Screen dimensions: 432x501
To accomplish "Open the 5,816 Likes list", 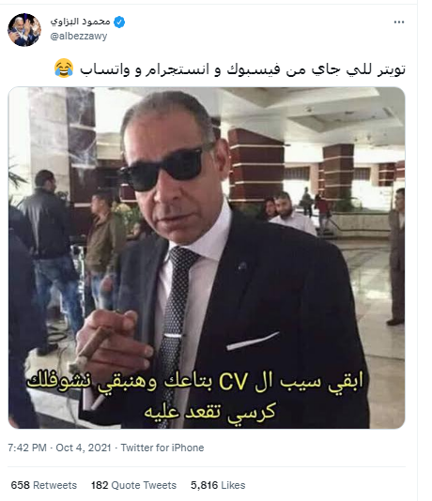I will (x=218, y=485).
